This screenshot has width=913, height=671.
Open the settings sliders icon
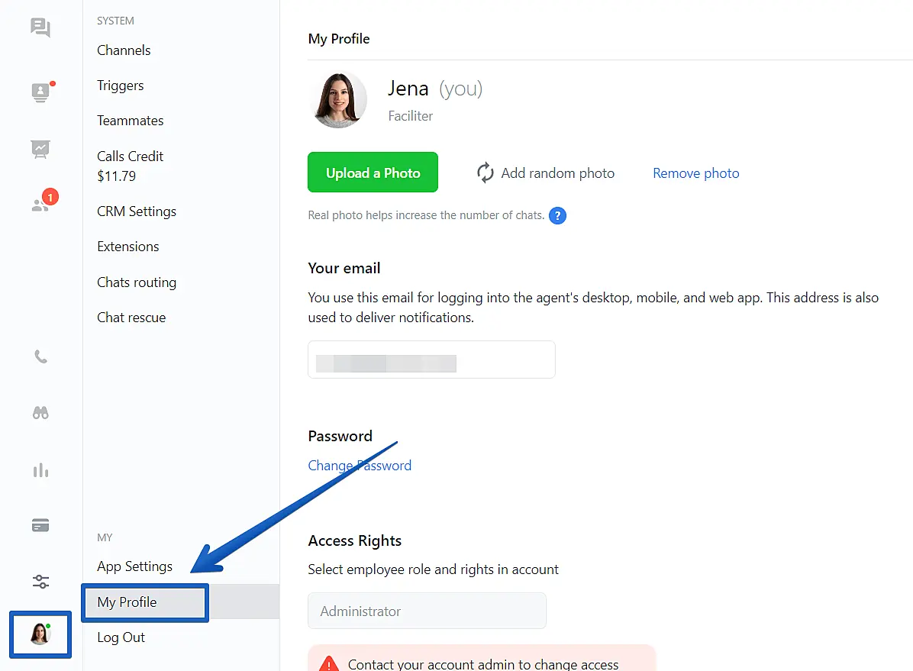point(40,582)
